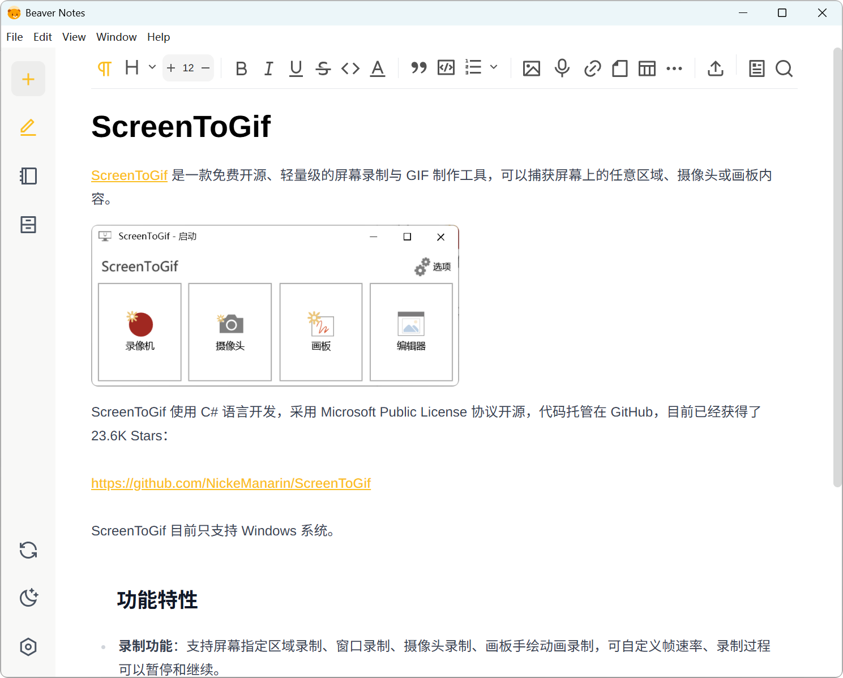
Task: Toggle italic formatting
Action: coord(268,68)
